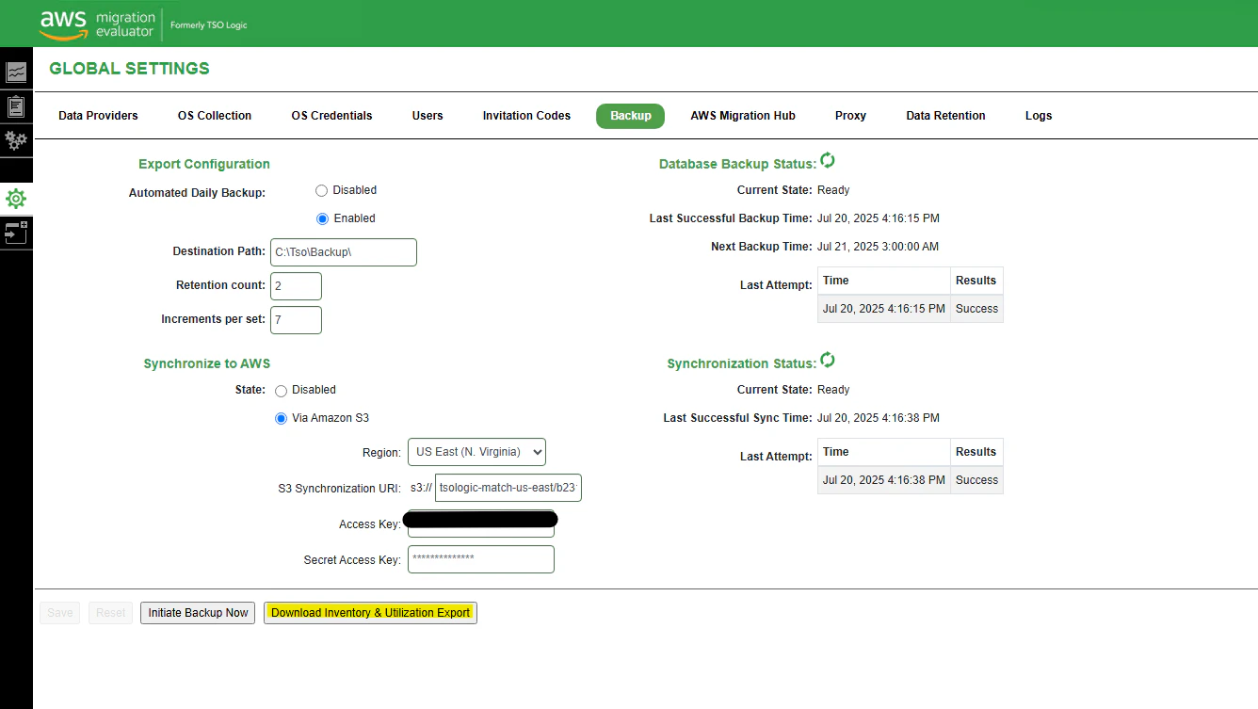The height and width of the screenshot is (709, 1258).
Task: Refresh the Synchronization Status
Action: pyautogui.click(x=828, y=361)
